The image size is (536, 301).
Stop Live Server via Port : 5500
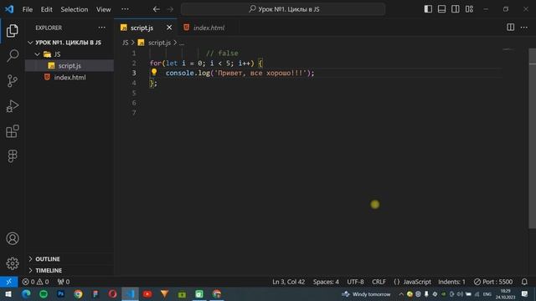point(493,282)
